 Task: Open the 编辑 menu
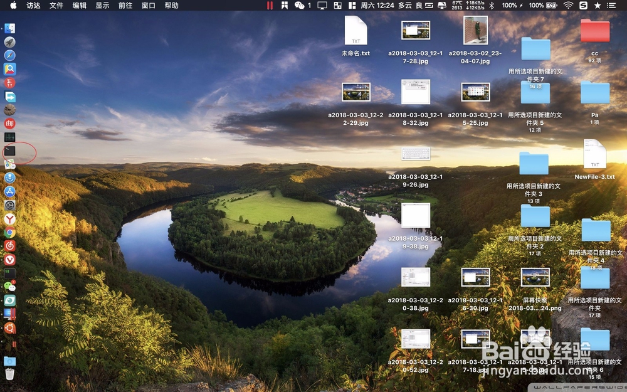tap(80, 5)
